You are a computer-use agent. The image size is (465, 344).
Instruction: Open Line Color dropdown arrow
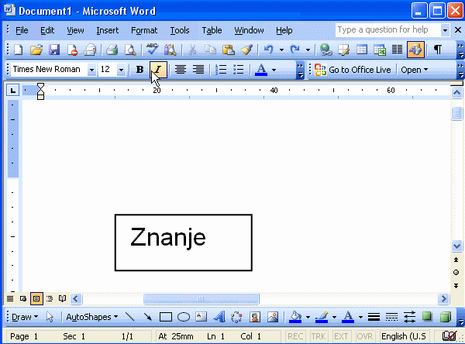[334, 317]
